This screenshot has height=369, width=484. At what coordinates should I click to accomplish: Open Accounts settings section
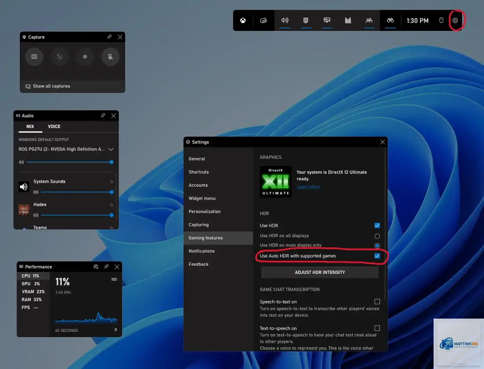tap(218, 185)
